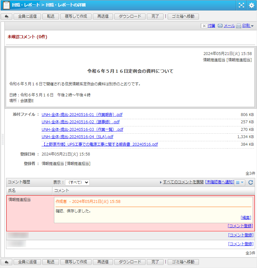
Task: Click the bottom ゴミ箱へ移動 button
Action: (183, 262)
